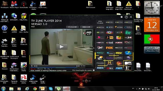Collapse the channel panel with the double-arrow
Screen dimensions: 163x91
93,48
